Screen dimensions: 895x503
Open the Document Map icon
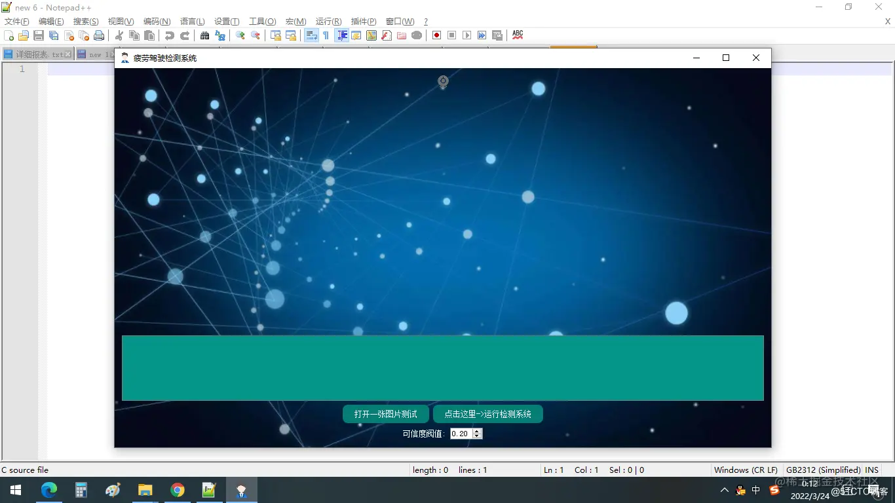point(371,35)
